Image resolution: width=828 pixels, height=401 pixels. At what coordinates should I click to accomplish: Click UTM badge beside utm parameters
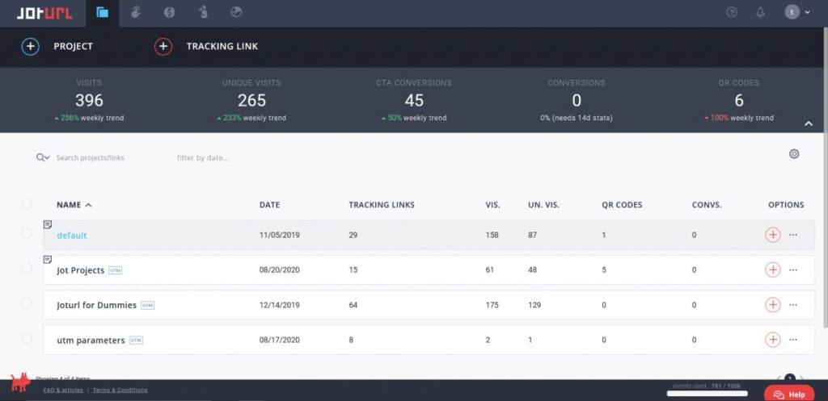tap(136, 340)
